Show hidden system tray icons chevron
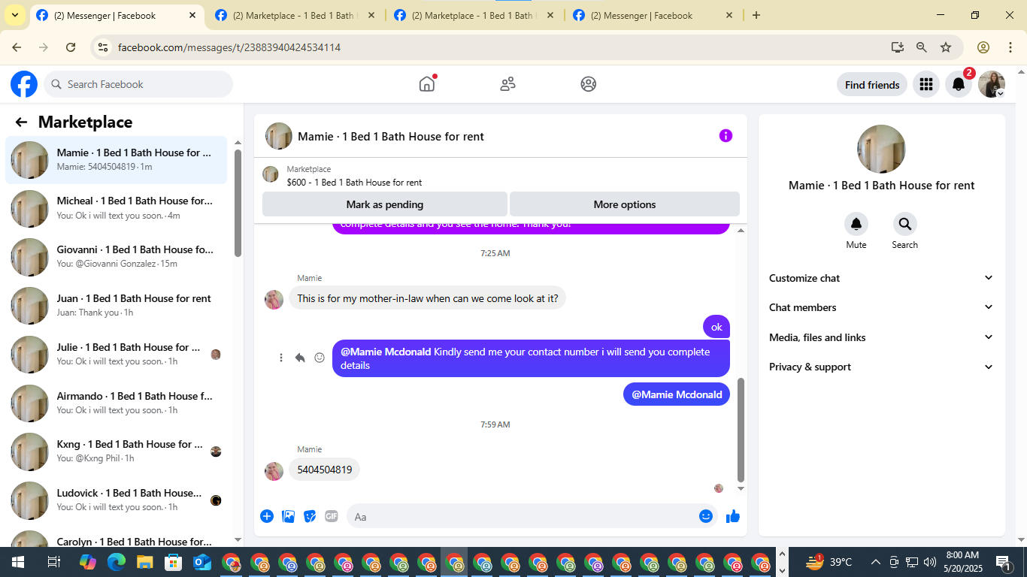The height and width of the screenshot is (577, 1027). 876,562
